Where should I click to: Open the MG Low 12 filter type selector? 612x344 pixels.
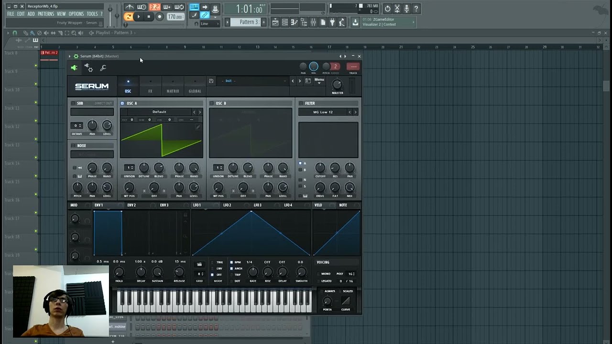click(x=323, y=112)
